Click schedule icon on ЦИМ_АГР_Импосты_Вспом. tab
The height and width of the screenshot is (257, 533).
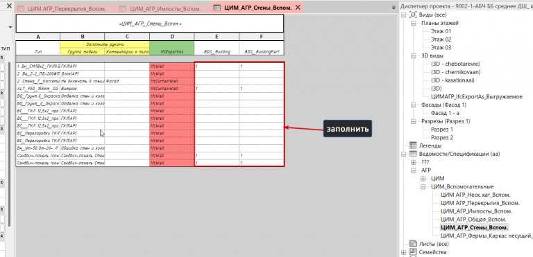123,9
